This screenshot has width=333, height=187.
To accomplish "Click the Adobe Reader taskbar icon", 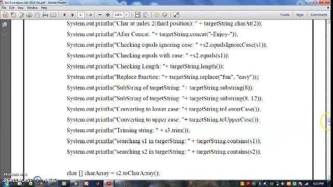I will click(x=109, y=183).
